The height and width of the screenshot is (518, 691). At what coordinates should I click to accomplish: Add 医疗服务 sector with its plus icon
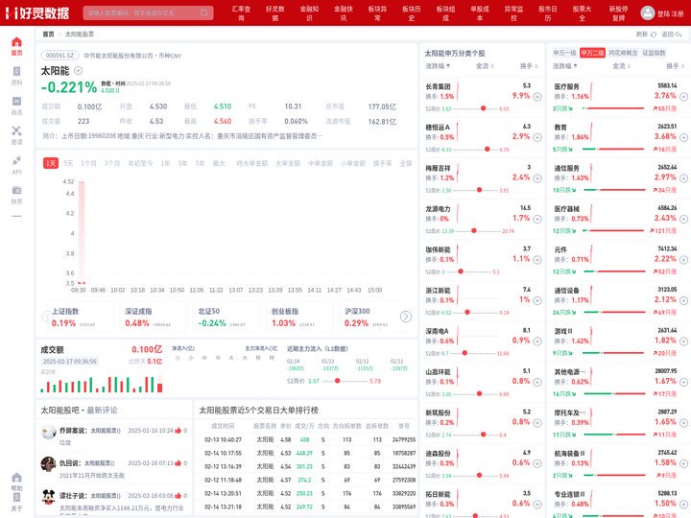683,97
